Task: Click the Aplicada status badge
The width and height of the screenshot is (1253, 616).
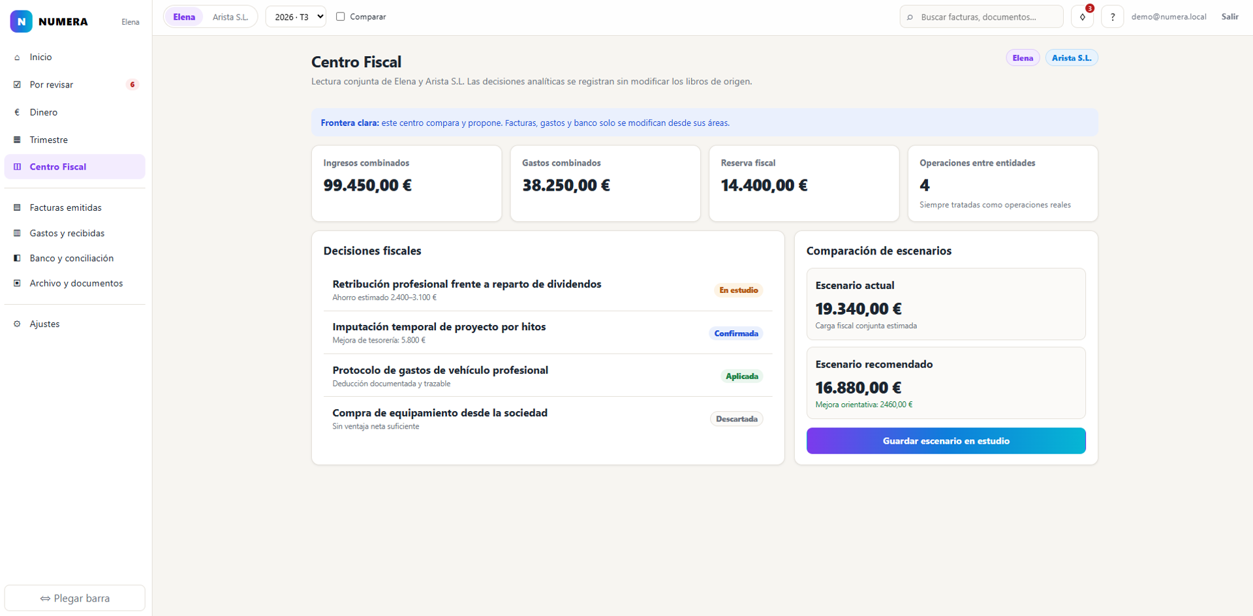Action: (x=742, y=377)
